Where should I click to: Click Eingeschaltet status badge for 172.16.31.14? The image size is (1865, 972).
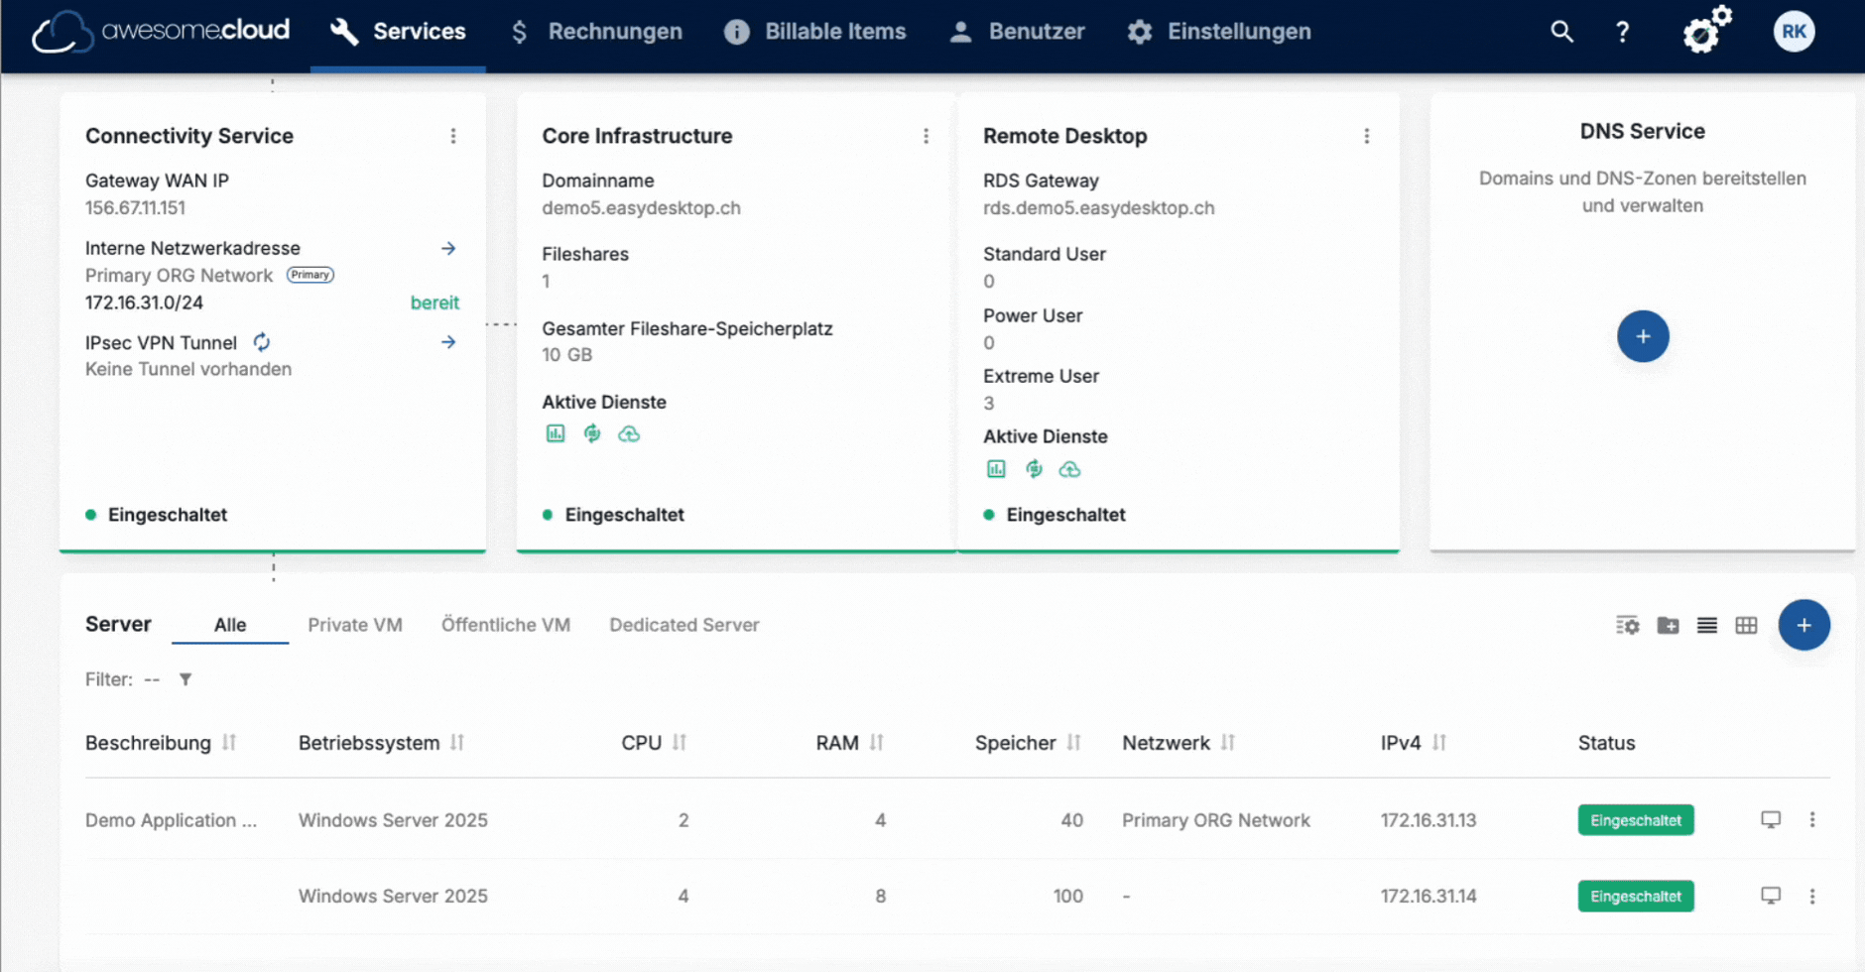pyautogui.click(x=1636, y=896)
